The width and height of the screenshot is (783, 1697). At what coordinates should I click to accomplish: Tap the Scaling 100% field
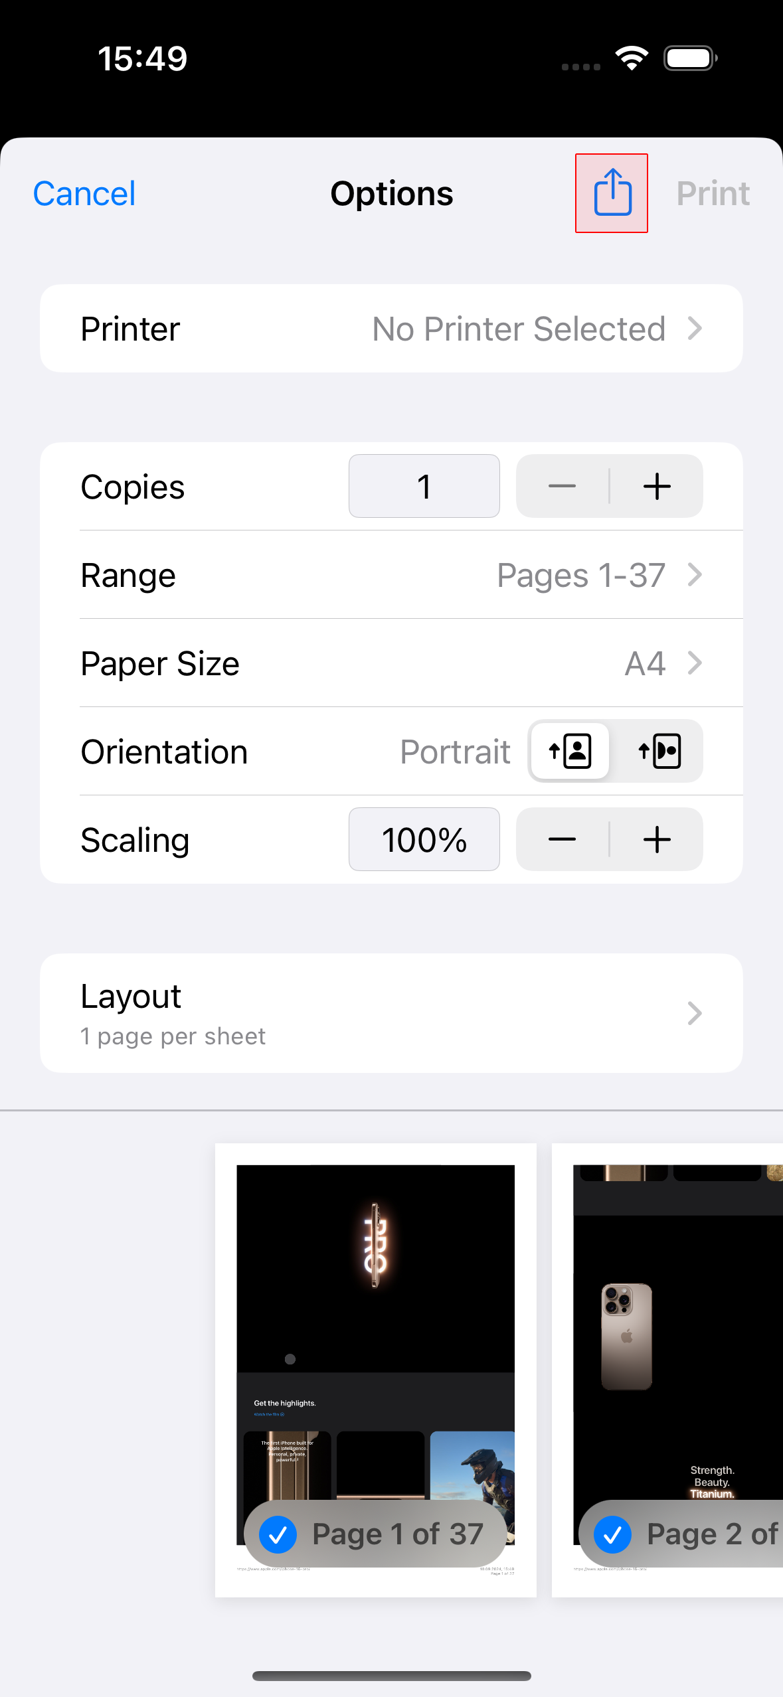[x=424, y=839]
